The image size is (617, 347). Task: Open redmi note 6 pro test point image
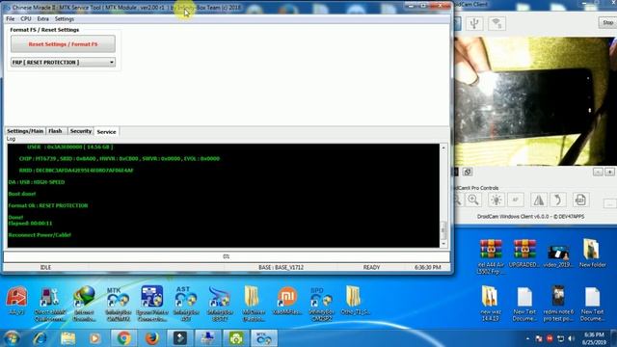558,304
